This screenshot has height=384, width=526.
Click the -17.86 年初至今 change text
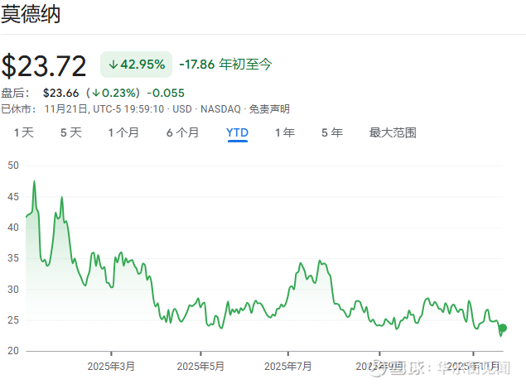click(225, 64)
